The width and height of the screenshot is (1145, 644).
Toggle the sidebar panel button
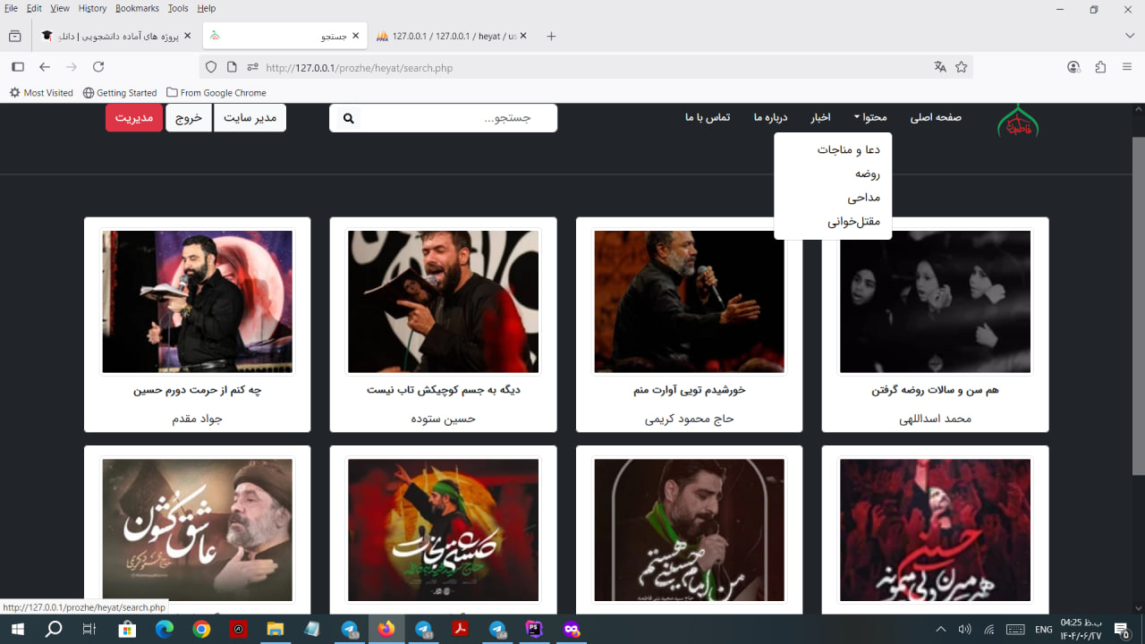[17, 67]
